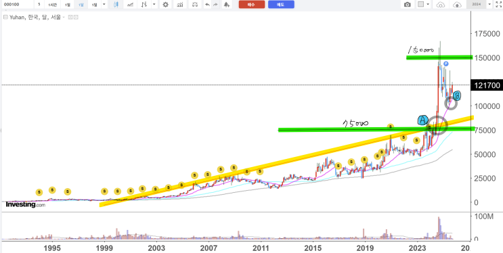Screen dimensions: 503x253
Task: Redo the chart action
Action: pos(215,5)
